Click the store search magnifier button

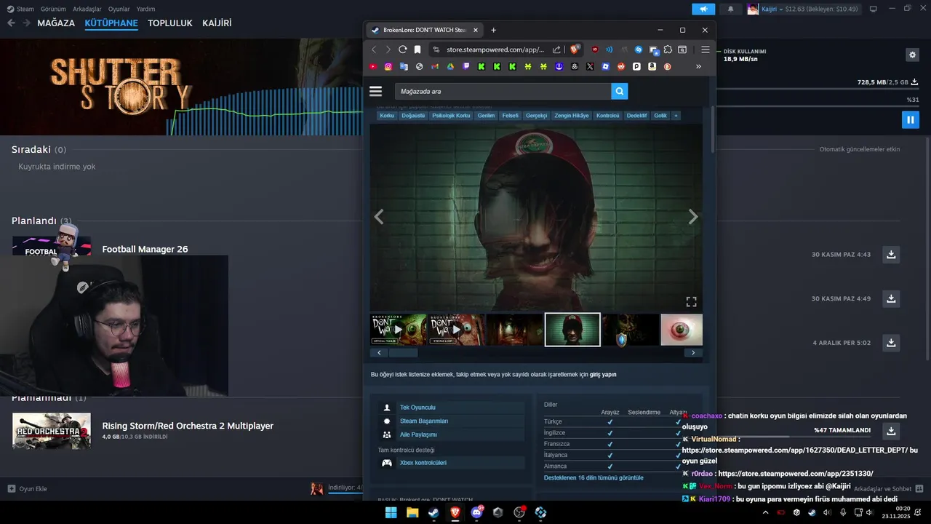pyautogui.click(x=619, y=91)
